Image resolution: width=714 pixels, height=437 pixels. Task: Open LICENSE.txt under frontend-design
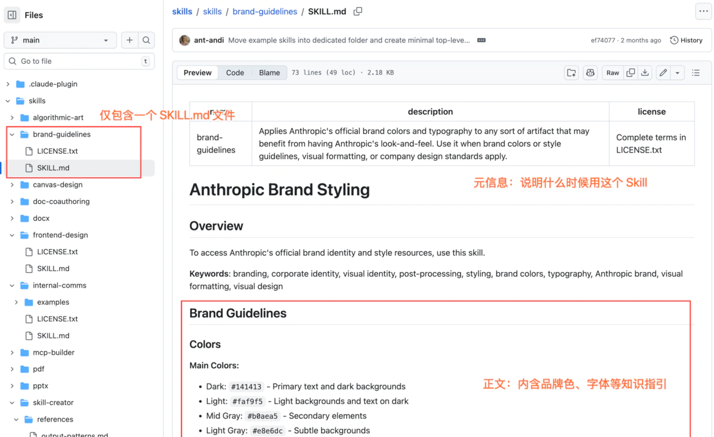point(57,252)
